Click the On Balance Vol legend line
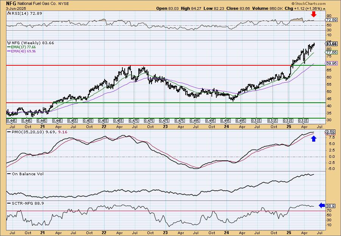Screen dimensions: 341x236 point(9,174)
